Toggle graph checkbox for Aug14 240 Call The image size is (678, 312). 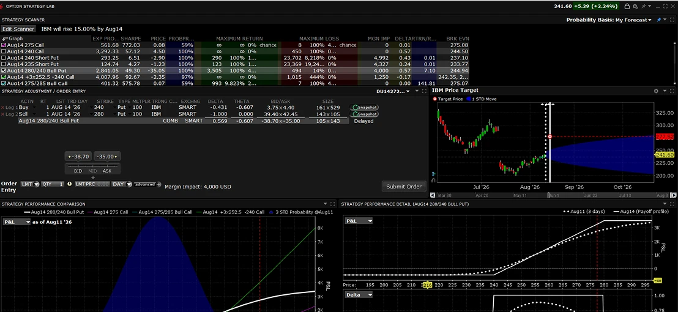tap(4, 51)
